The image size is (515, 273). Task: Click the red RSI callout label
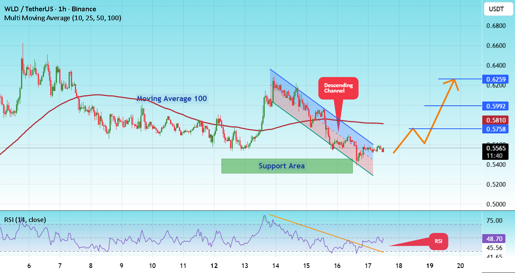pos(439,241)
